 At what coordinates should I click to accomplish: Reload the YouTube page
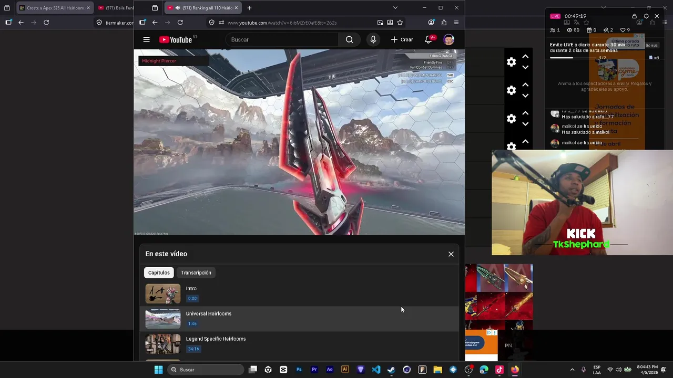tap(180, 23)
